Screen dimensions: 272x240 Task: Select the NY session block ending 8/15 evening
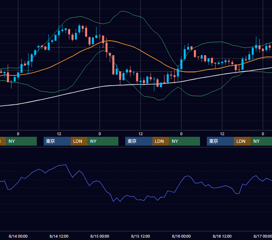coord(103,141)
